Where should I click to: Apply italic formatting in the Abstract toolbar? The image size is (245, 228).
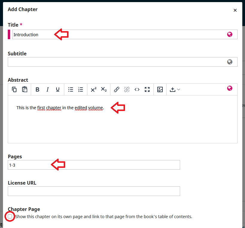point(48,89)
